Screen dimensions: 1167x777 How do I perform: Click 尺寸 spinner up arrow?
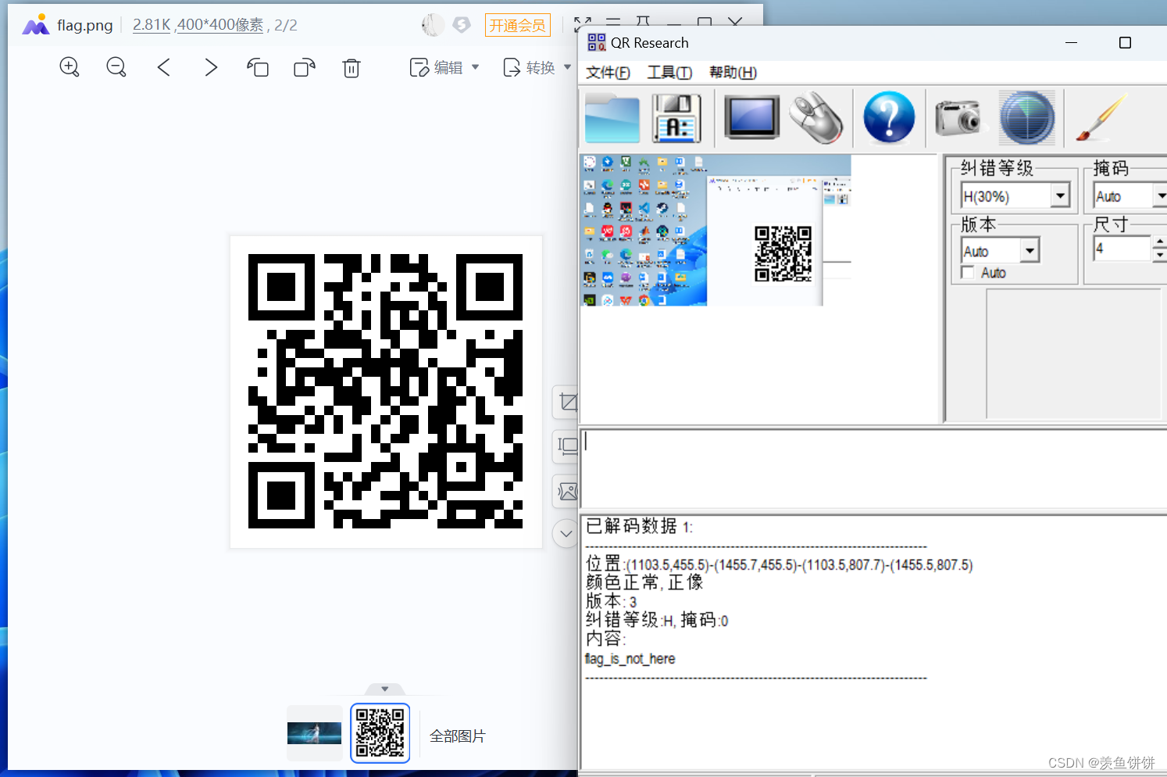(x=1159, y=243)
